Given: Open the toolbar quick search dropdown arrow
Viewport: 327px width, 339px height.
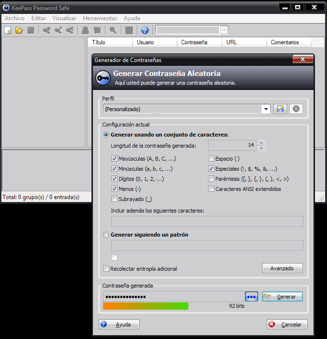Looking at the screenshot, I should click(224, 30).
